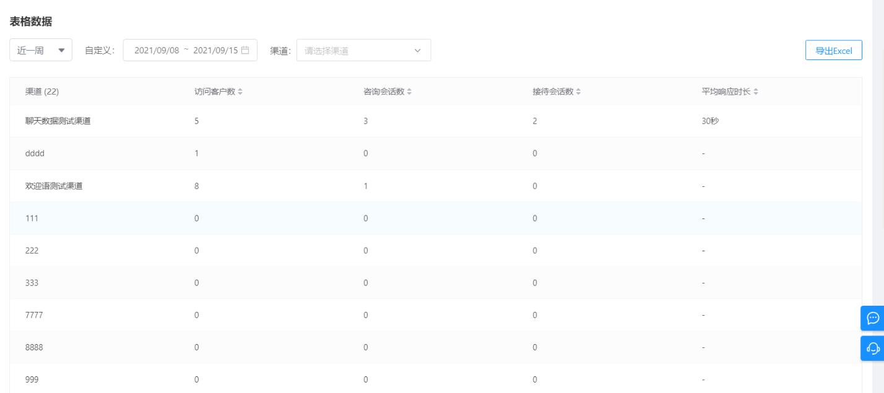The image size is (884, 393).
Task: Select the 7777 channel row
Action: click(435, 314)
